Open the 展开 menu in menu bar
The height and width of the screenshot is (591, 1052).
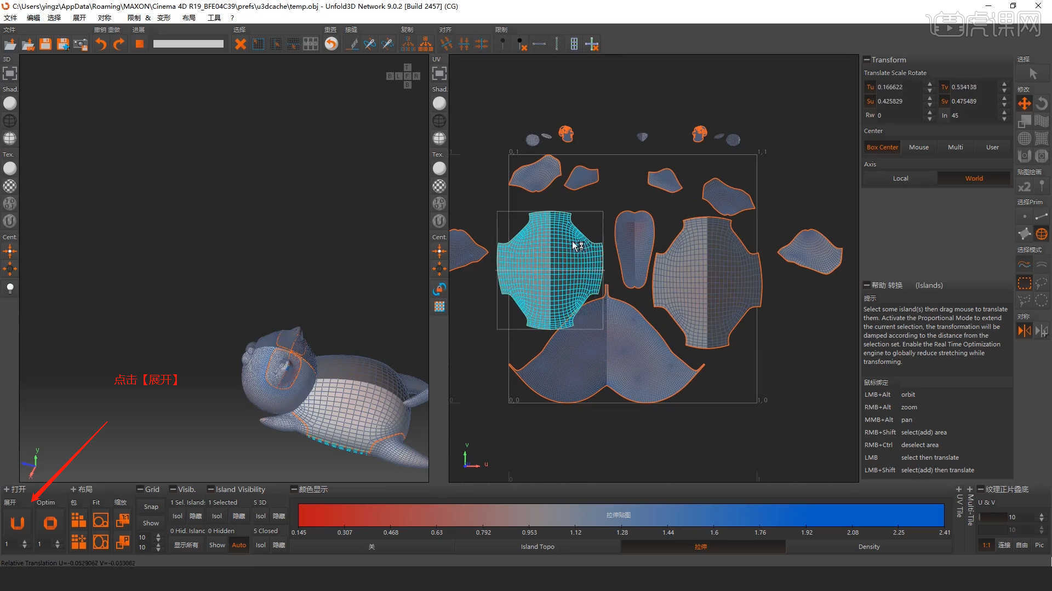[79, 18]
